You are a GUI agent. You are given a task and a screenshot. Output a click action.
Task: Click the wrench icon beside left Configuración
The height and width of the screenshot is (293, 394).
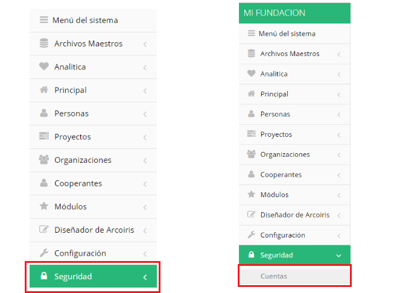click(x=43, y=253)
